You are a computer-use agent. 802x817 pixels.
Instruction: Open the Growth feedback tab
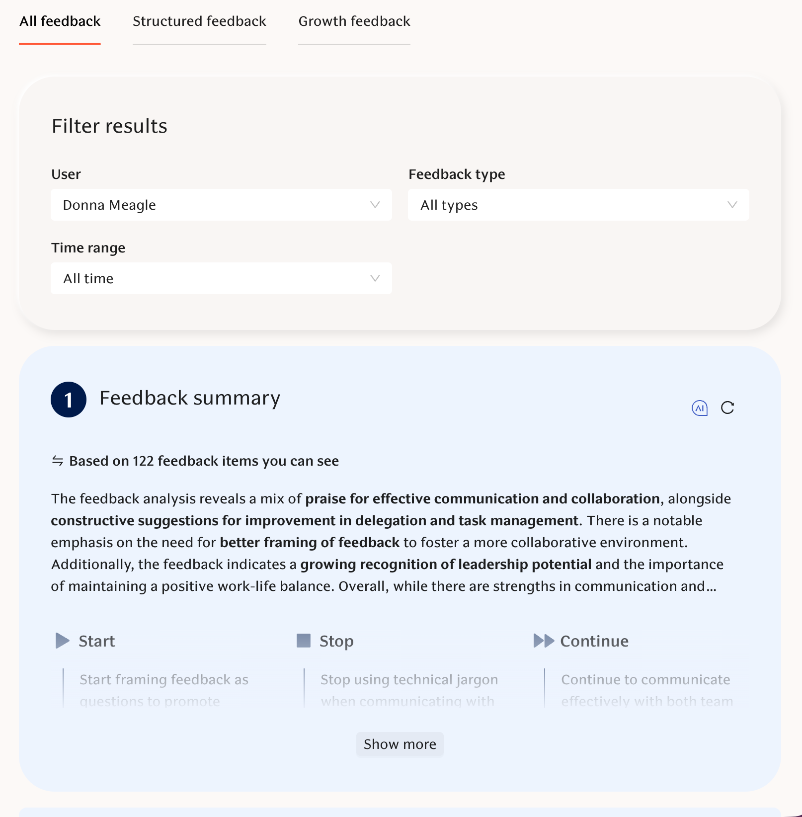[354, 21]
